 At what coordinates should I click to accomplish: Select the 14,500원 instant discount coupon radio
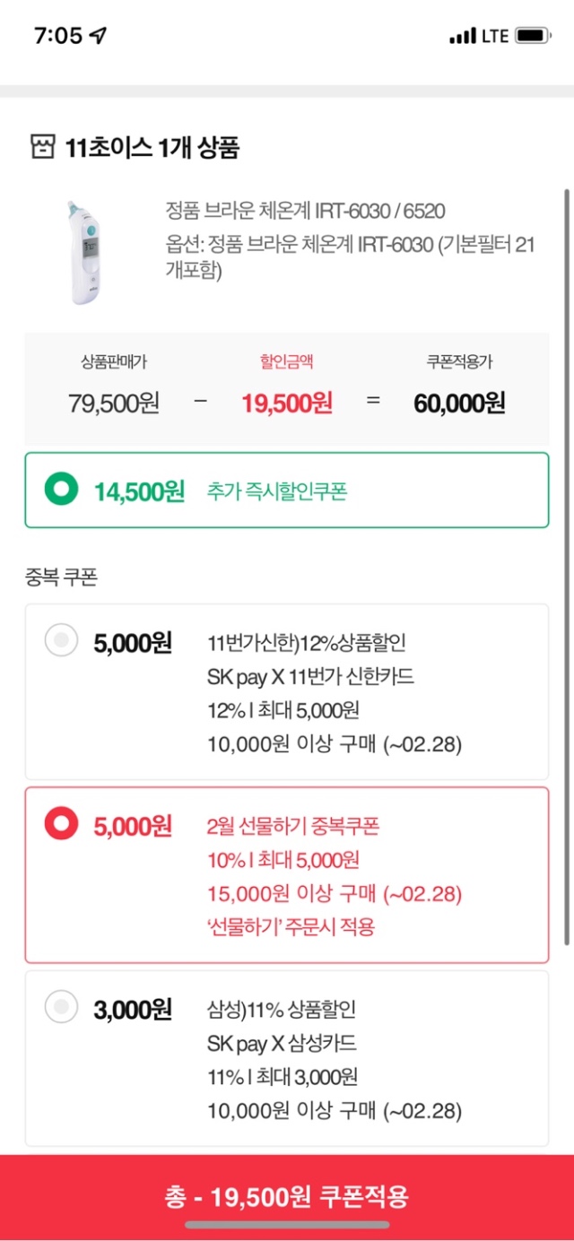(62, 490)
